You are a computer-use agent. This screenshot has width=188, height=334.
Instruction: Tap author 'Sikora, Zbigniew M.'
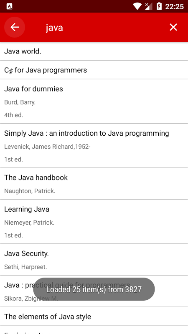pos(31,299)
